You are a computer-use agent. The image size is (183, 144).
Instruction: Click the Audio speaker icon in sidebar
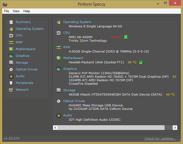click(11, 76)
